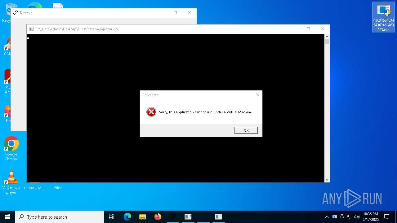397x223 pixels.
Task: Close the PowerRat error dialog
Action: [257, 95]
